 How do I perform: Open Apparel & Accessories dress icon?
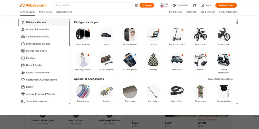pyautogui.click(x=23, y=29)
